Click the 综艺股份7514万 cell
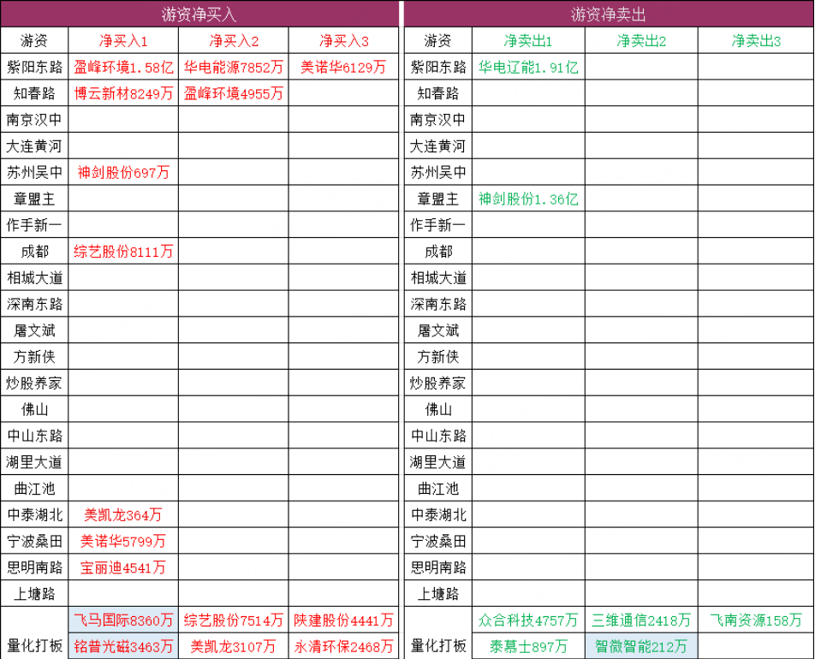Image resolution: width=815 pixels, height=659 pixels. coord(234,620)
